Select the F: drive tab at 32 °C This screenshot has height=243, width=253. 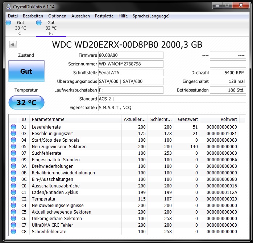click(51, 28)
